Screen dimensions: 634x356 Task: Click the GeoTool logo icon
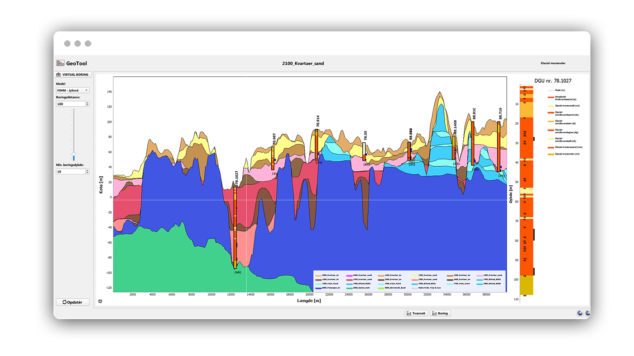(60, 63)
